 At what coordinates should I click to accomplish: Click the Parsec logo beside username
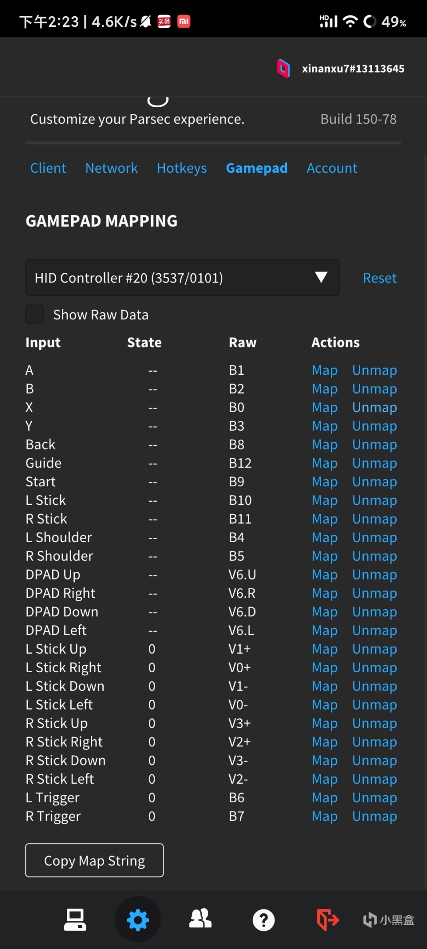point(283,68)
